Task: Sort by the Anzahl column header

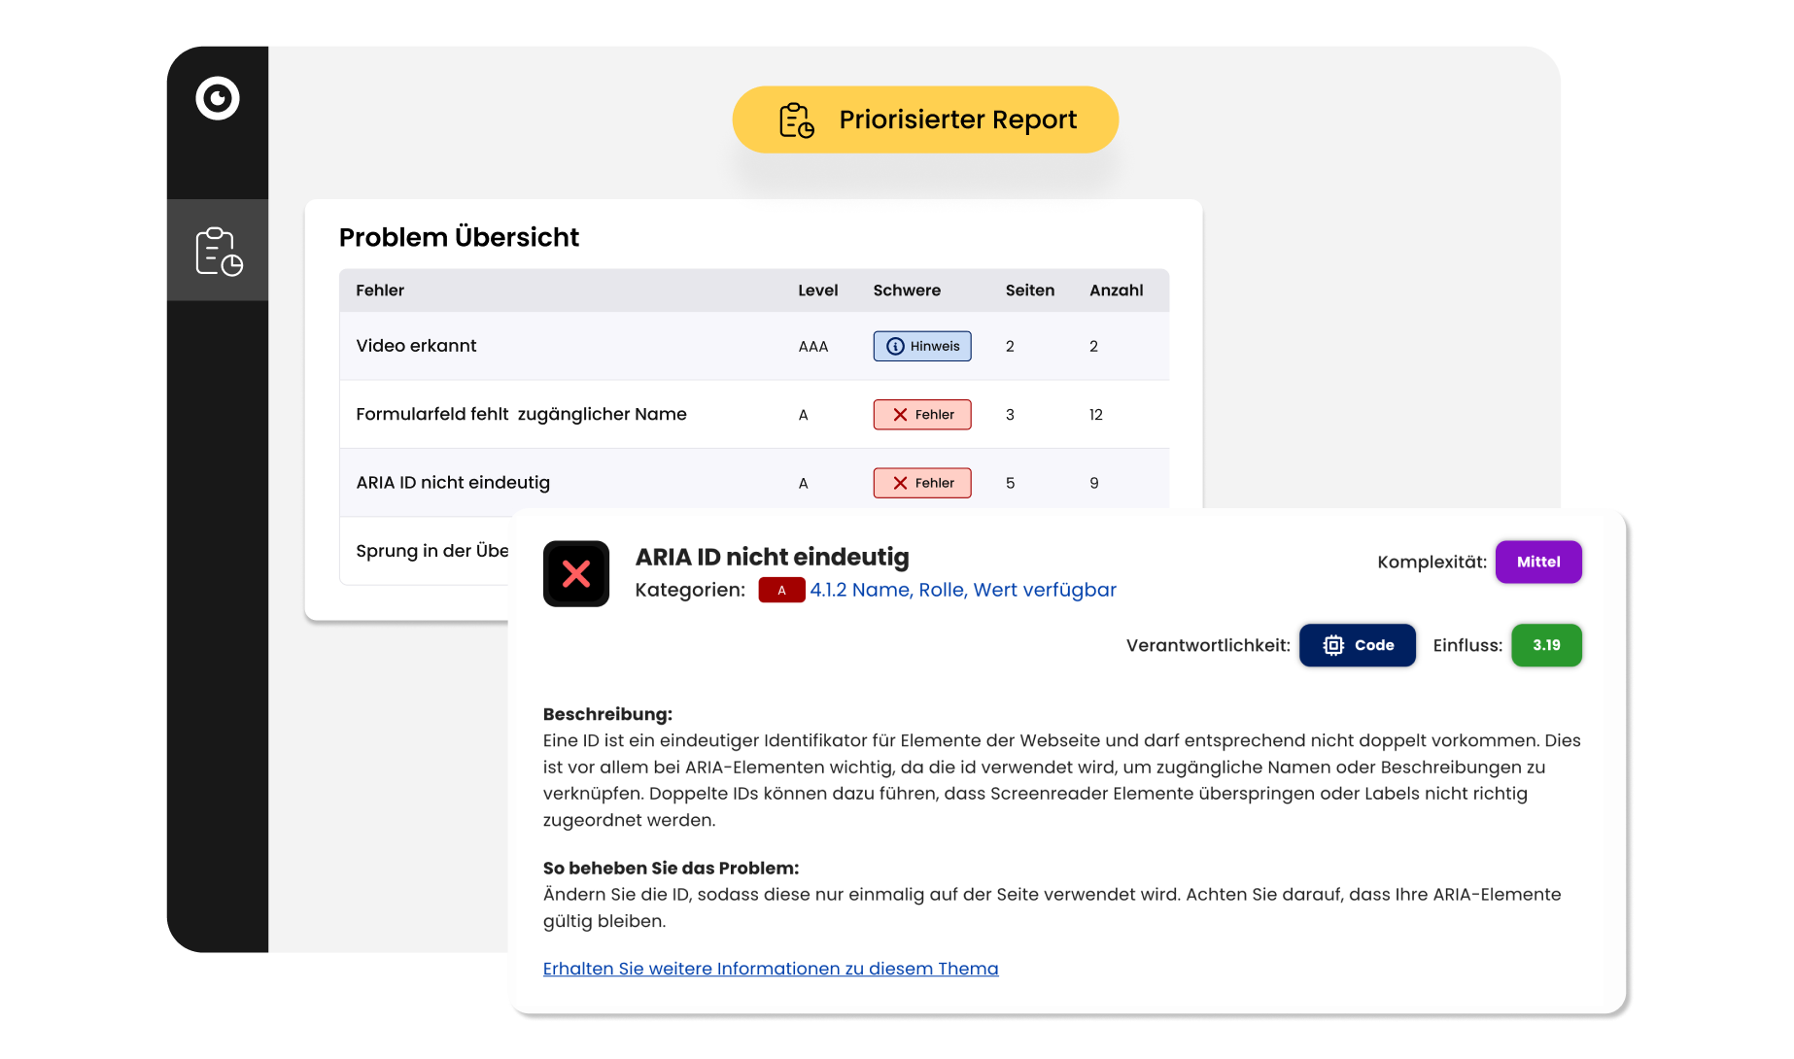Action: pos(1117,290)
